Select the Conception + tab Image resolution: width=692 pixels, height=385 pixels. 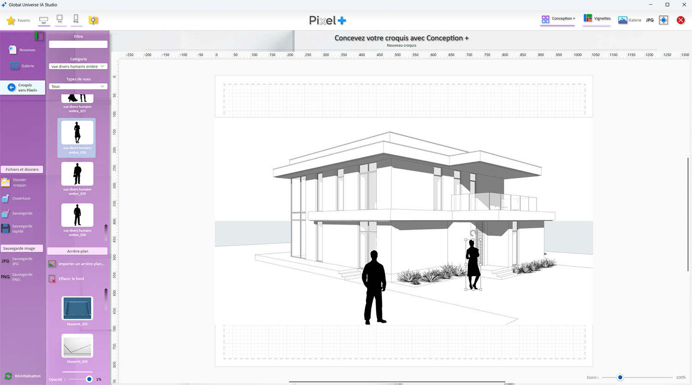[558, 19]
